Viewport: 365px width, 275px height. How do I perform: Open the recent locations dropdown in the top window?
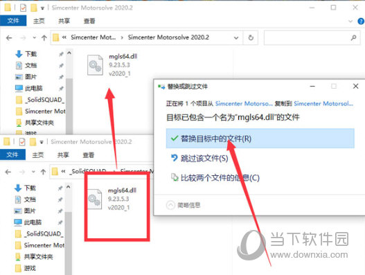pos(35,37)
